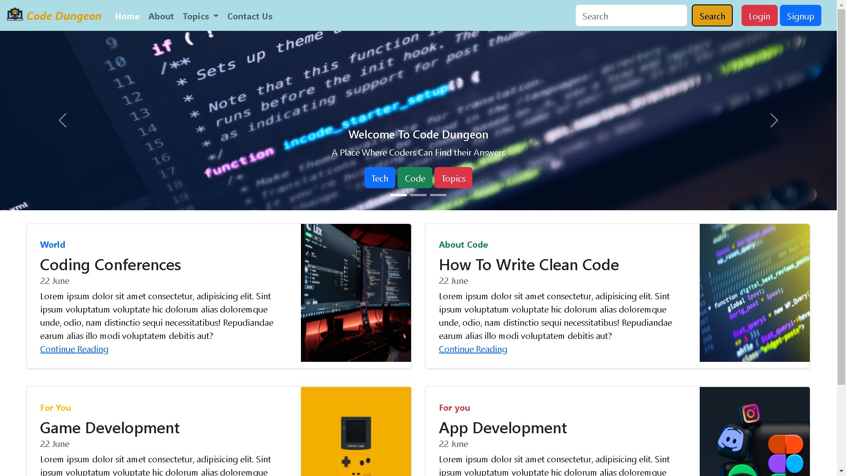Continue Reading How To Write Clean Code
The image size is (846, 476).
(x=473, y=349)
